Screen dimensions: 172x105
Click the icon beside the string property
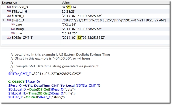pos(13,29)
